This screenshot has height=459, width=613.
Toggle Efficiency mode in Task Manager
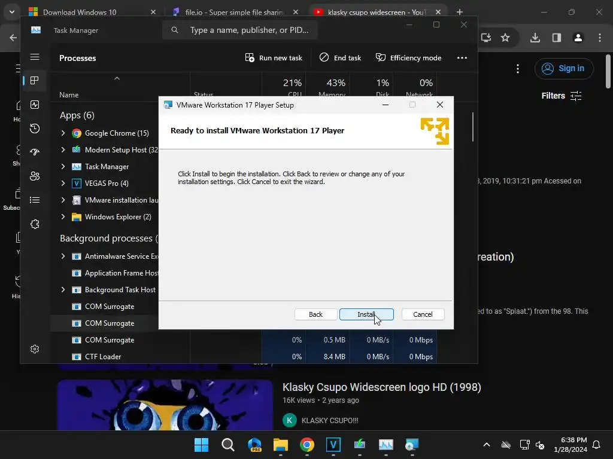(408, 58)
